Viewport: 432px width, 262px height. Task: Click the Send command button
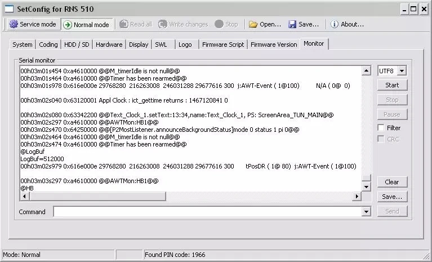(x=392, y=211)
